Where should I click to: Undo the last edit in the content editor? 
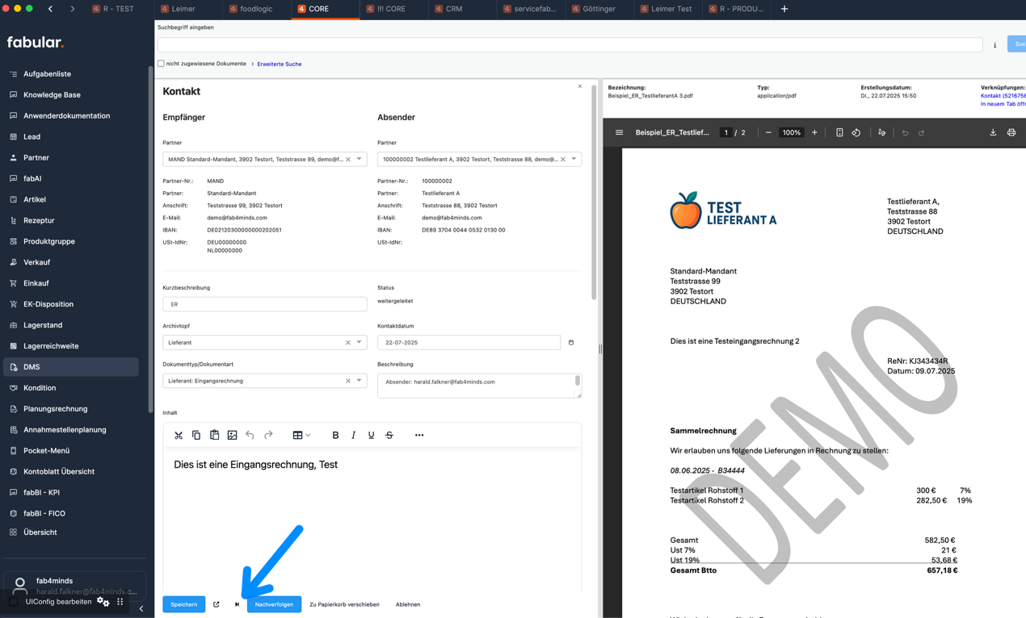(250, 435)
